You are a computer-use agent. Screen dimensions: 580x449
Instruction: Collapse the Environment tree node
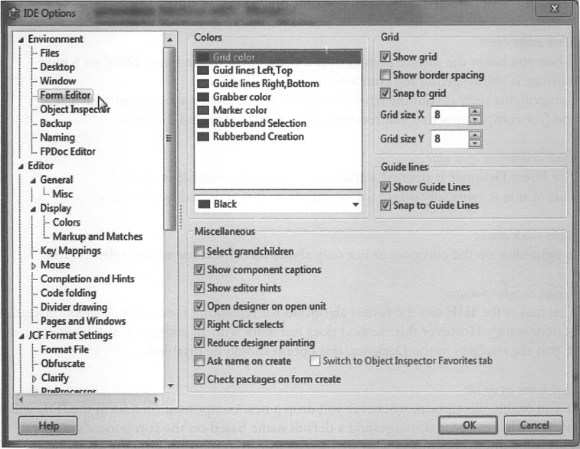(x=21, y=39)
